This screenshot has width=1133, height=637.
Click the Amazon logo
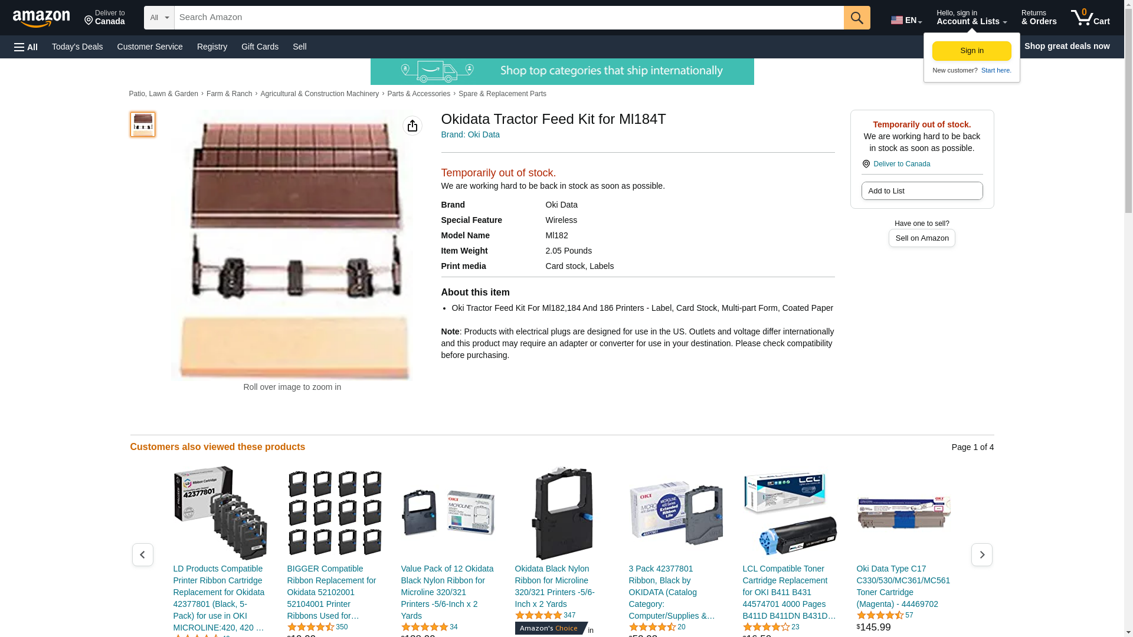click(41, 18)
